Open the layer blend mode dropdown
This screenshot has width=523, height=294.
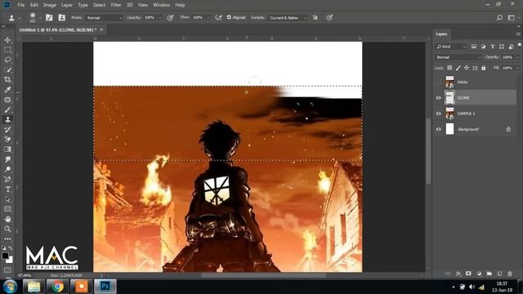(458, 57)
